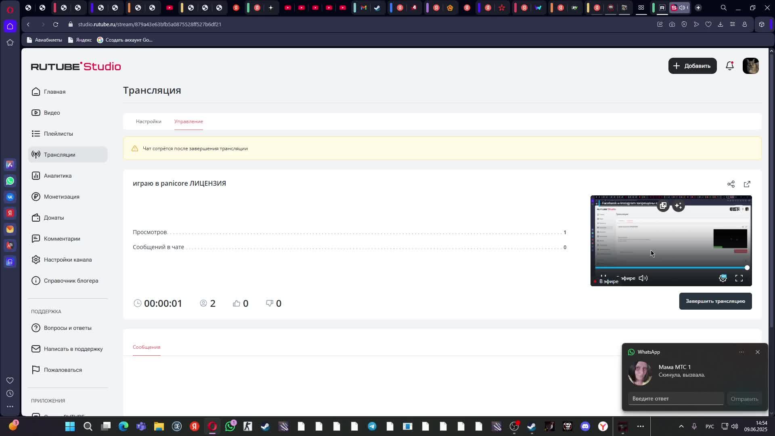775x436 pixels.
Task: Open stream in new window icon
Action: click(747, 184)
